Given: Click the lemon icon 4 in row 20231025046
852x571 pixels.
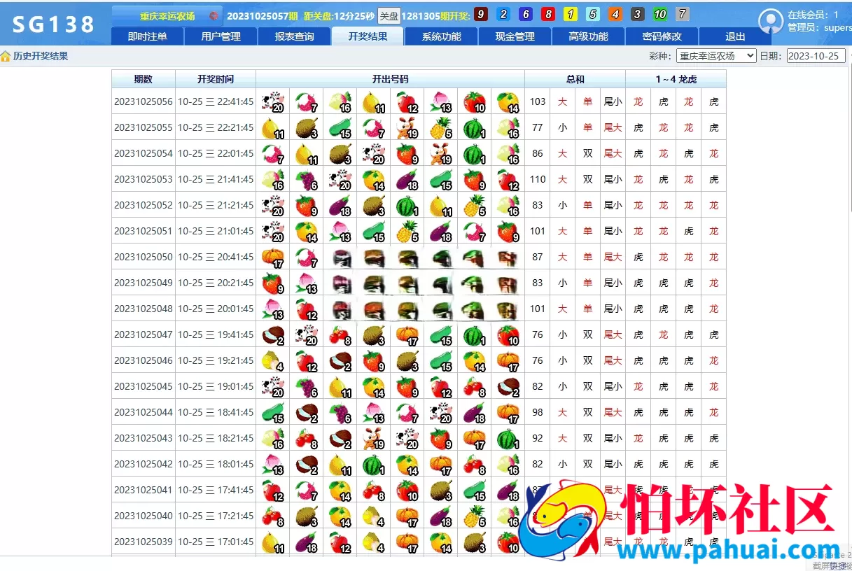Looking at the screenshot, I should [272, 361].
